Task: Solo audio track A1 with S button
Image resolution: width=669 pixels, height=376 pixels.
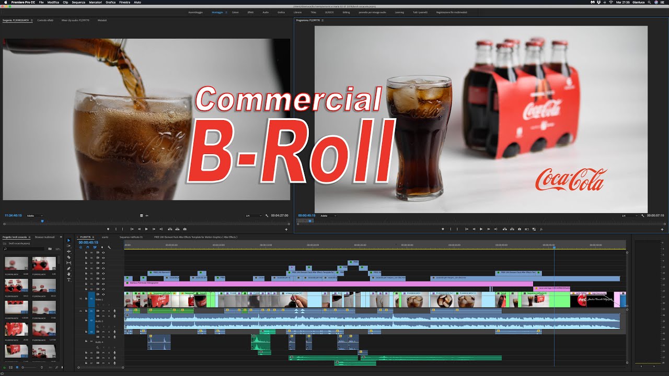Action: coord(108,311)
